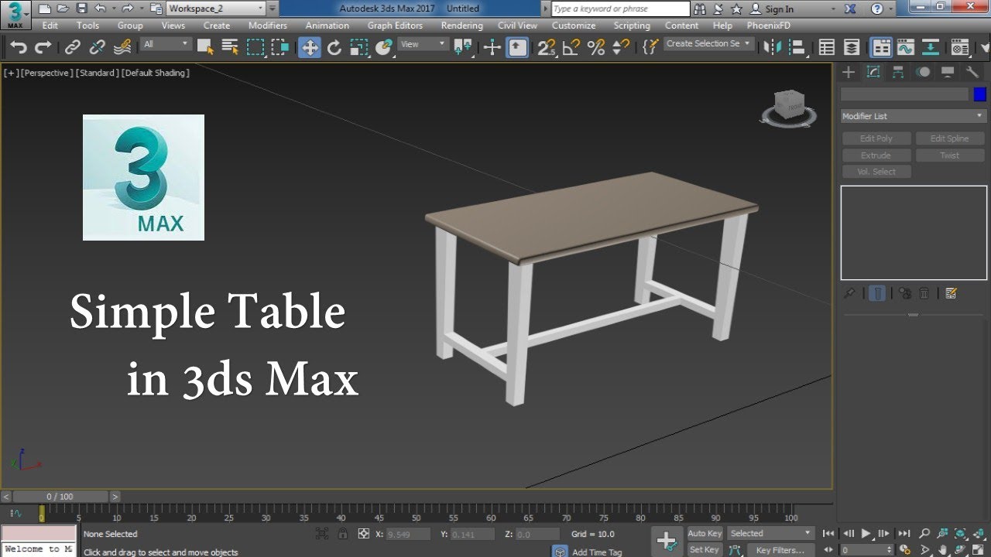Open the Modifiers menu
Image resolution: width=991 pixels, height=557 pixels.
[268, 26]
